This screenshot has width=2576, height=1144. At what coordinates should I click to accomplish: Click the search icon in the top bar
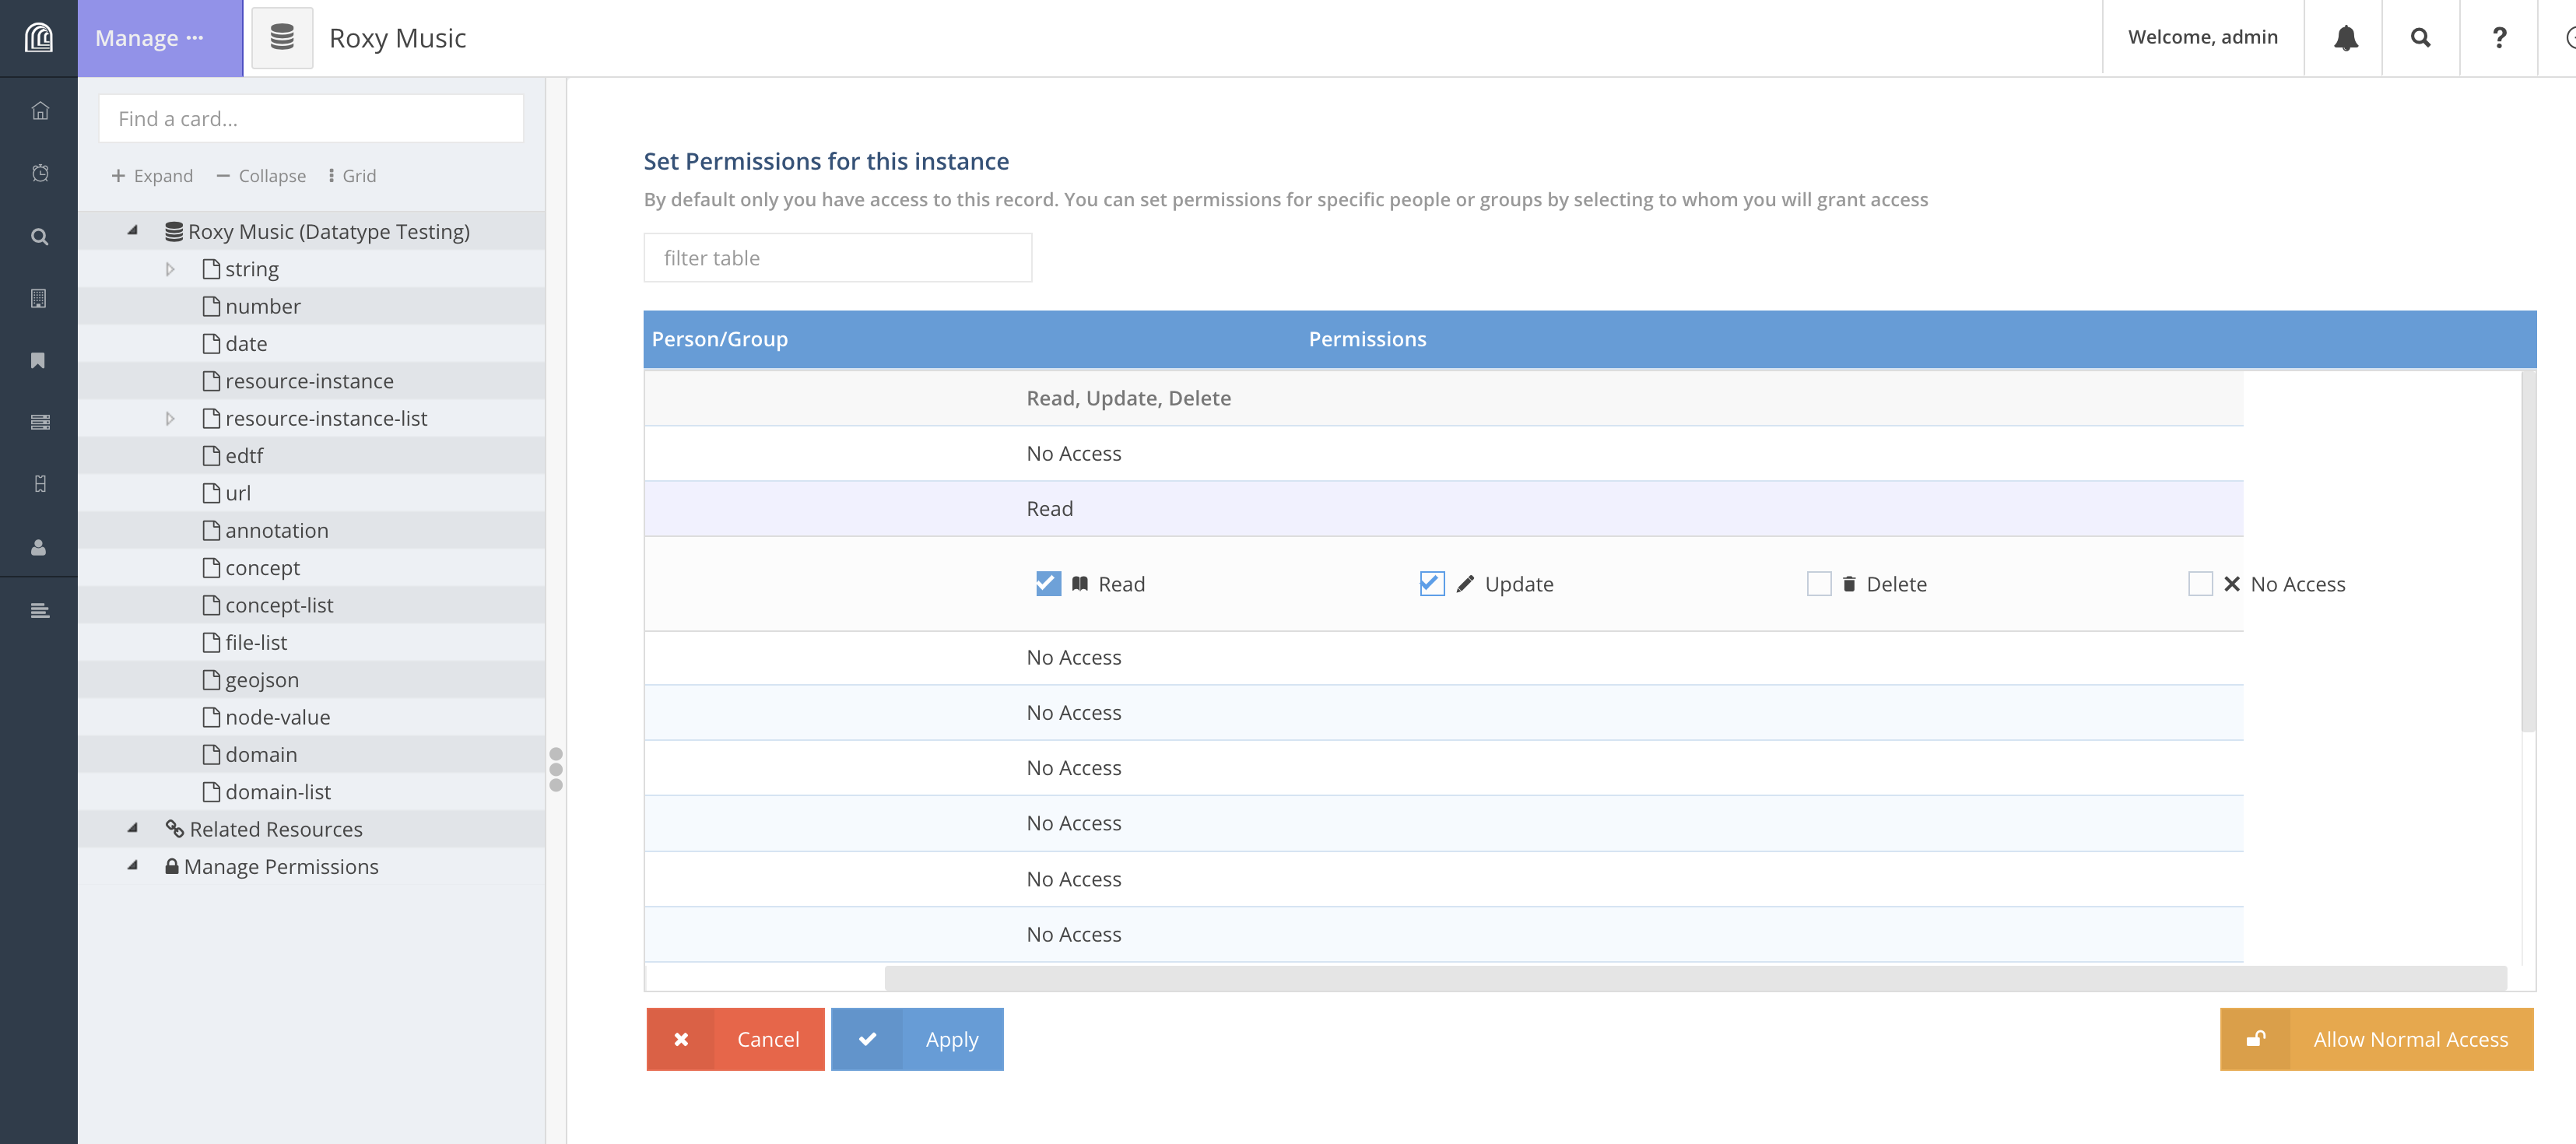tap(2420, 37)
